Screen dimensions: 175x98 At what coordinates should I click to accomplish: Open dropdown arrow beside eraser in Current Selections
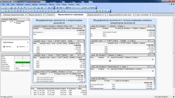coord(13,22)
